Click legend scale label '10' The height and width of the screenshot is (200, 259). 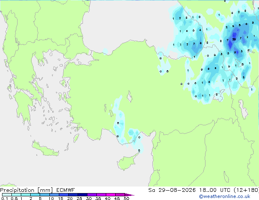coord(51,198)
